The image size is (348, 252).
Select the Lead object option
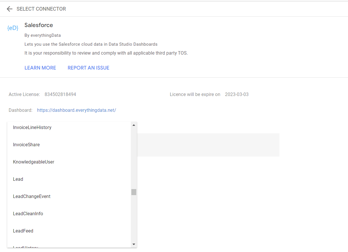(18, 179)
